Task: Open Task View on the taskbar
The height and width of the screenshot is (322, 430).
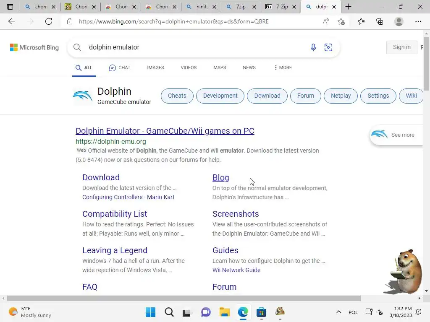Action: pos(187,312)
